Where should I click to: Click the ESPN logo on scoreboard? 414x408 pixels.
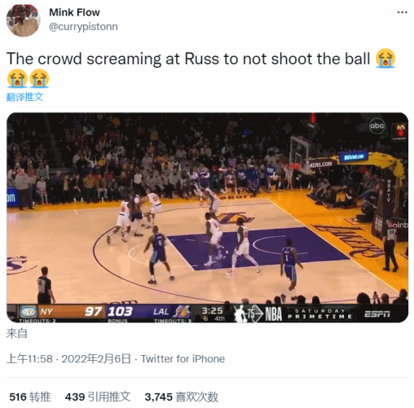(x=377, y=314)
